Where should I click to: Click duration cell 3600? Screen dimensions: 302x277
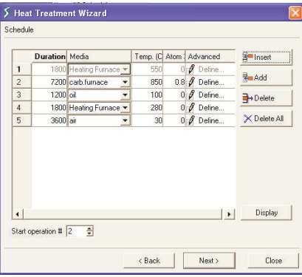(49, 120)
